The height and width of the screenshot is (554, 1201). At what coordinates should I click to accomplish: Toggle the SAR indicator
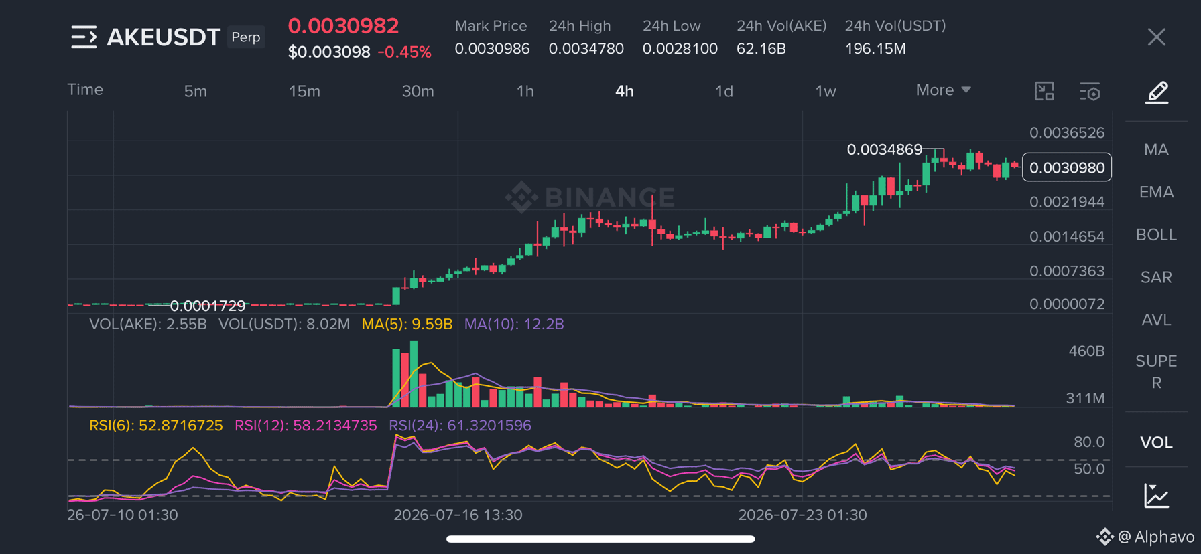pos(1156,277)
